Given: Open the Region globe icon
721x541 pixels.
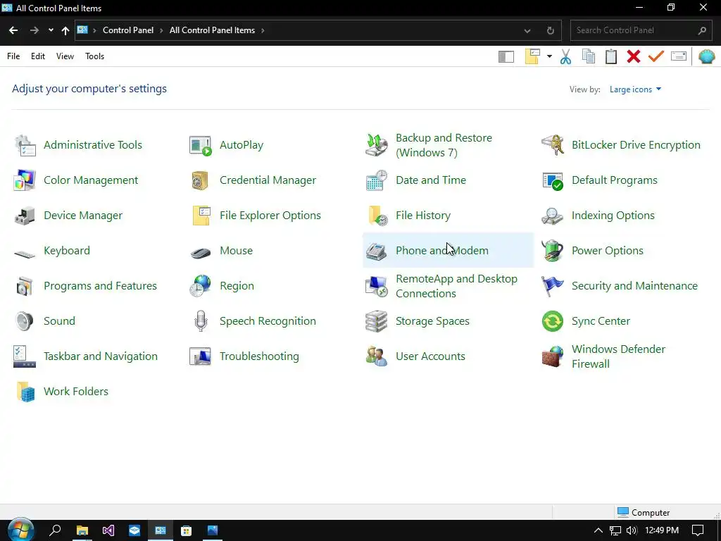Looking at the screenshot, I should 201,286.
